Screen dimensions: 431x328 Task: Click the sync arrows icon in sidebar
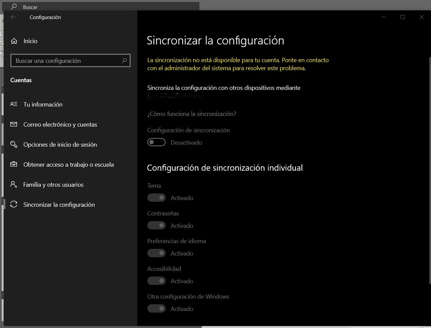tap(14, 204)
